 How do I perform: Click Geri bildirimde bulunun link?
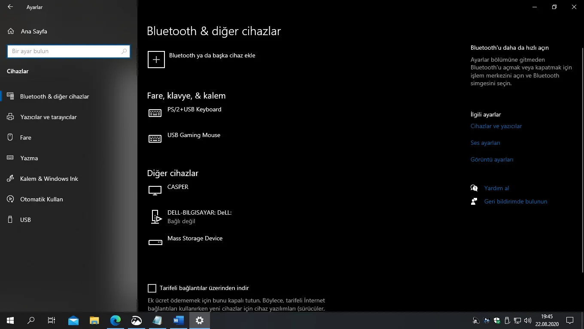[515, 201]
